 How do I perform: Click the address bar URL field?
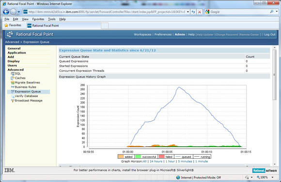coord(107,12)
